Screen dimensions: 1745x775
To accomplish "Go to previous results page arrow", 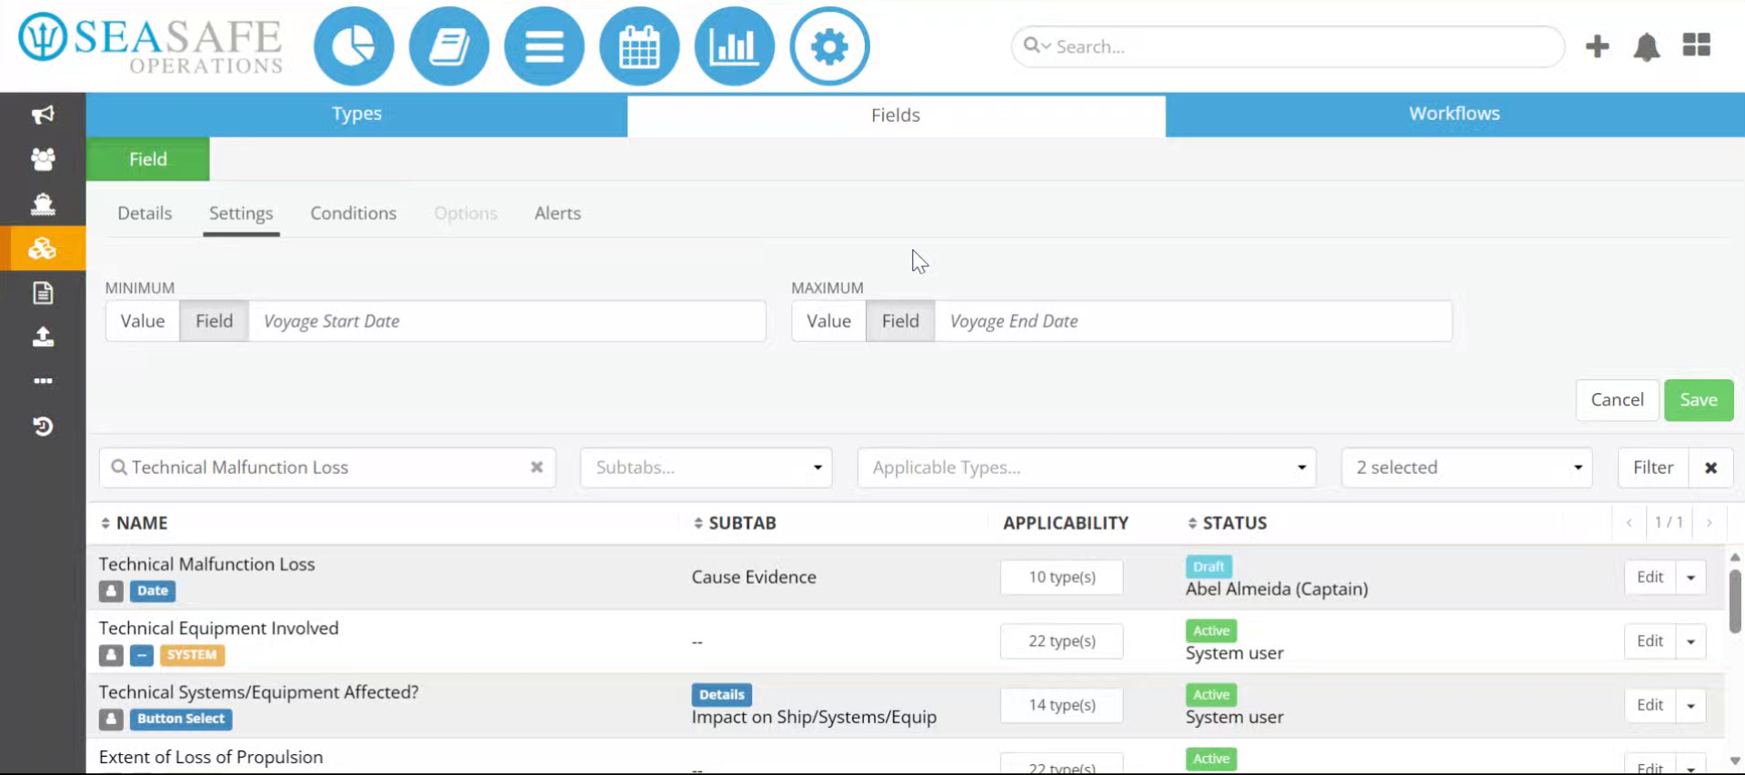I will 1630,523.
